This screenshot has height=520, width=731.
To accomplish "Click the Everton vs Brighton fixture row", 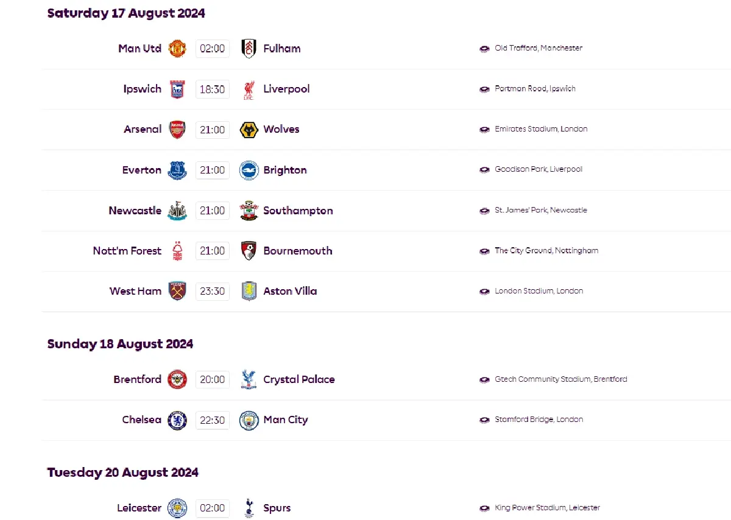I will [x=365, y=170].
